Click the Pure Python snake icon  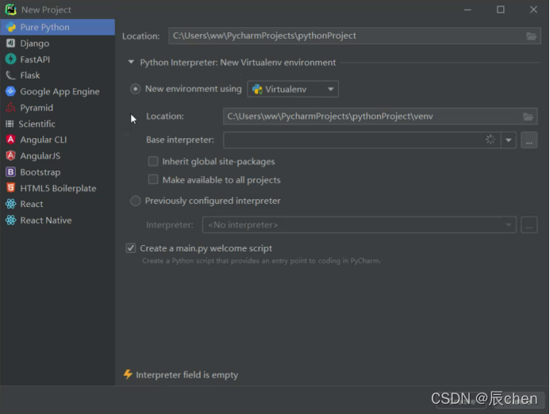(x=10, y=27)
